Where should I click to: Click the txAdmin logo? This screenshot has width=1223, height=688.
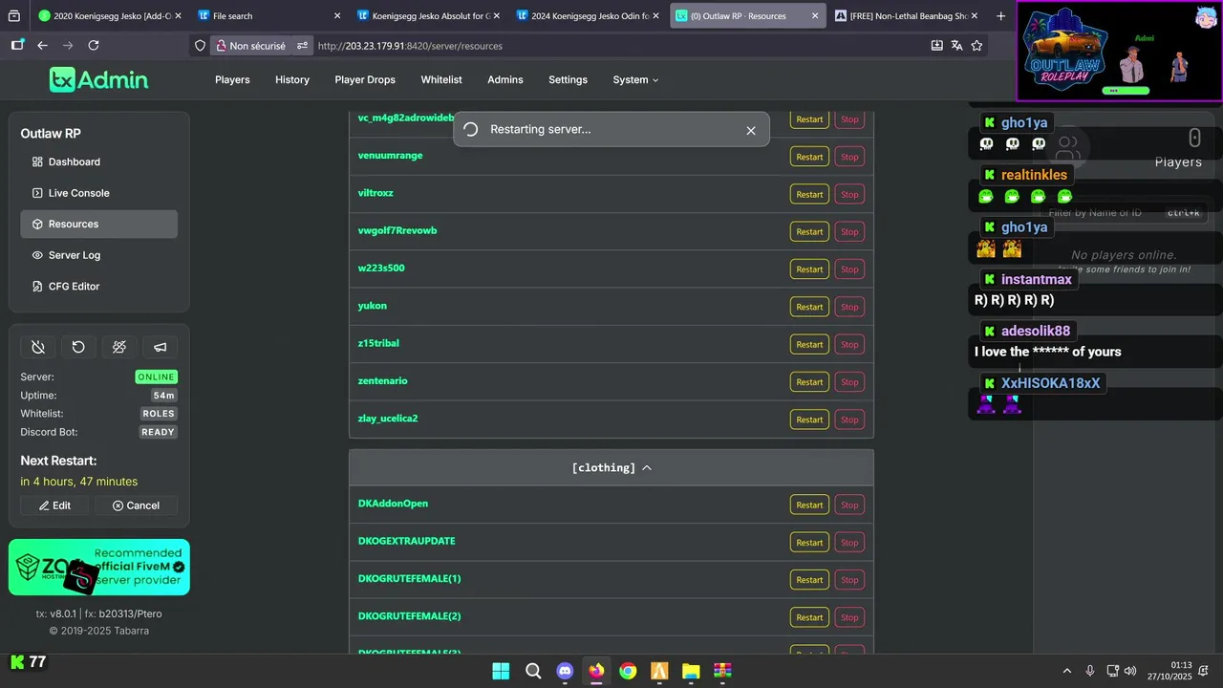[x=98, y=79]
